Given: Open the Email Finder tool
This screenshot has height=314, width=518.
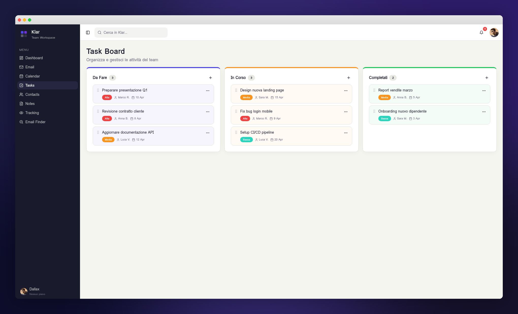Looking at the screenshot, I should pos(35,122).
